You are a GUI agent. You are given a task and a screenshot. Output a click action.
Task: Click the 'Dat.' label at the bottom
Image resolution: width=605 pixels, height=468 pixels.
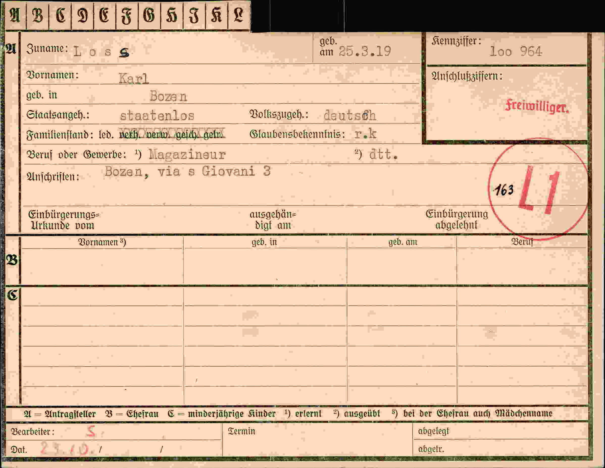(x=19, y=450)
